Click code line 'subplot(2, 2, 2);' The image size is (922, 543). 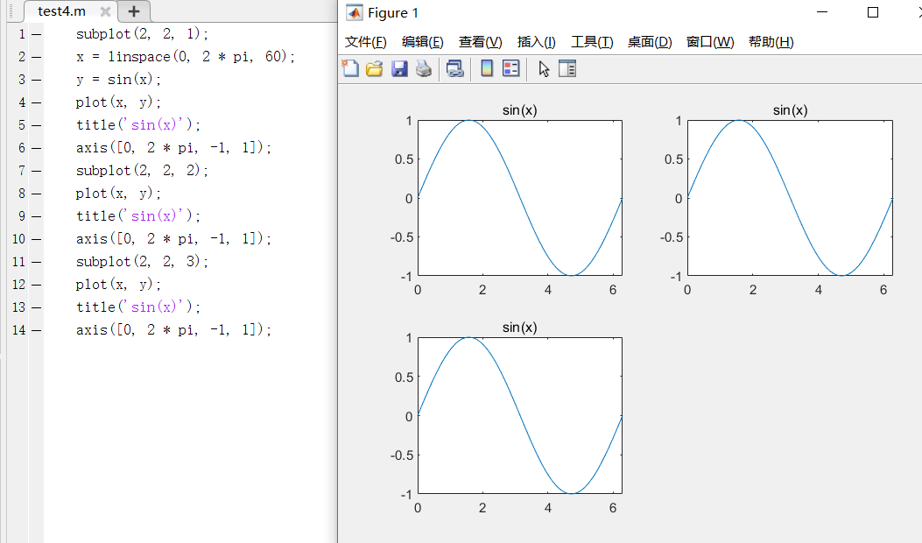click(x=143, y=170)
